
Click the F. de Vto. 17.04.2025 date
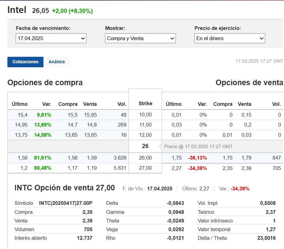coord(160,189)
